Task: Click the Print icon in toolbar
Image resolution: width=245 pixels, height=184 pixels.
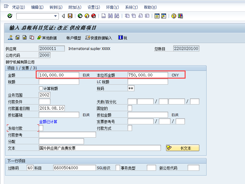Action: (x=104, y=16)
